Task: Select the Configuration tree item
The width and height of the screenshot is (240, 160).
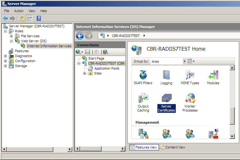Action: [25, 61]
